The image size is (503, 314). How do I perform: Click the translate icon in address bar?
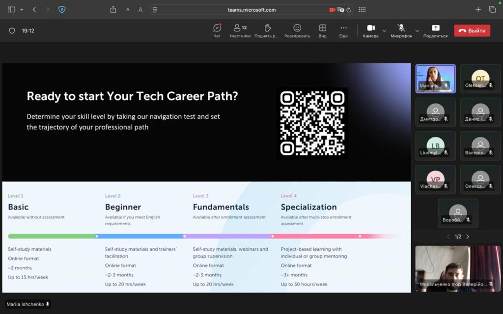click(340, 10)
